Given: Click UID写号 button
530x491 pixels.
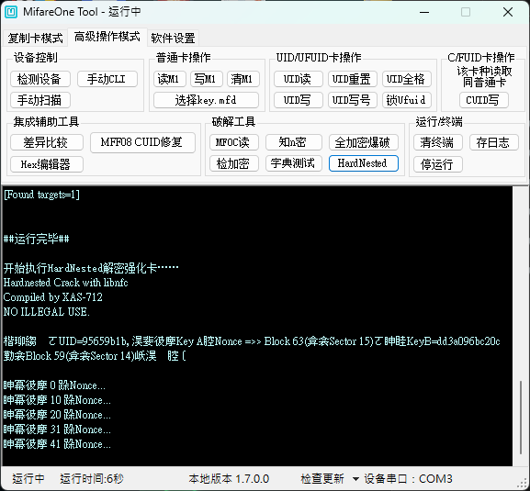Looking at the screenshot, I should tap(352, 100).
